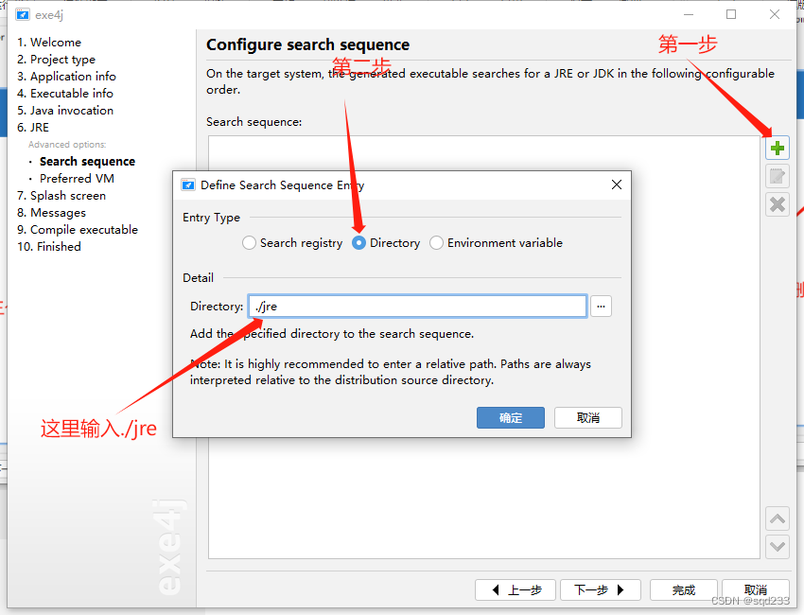Open step 5. Java invocation
Viewport: 804px width, 615px height.
pyautogui.click(x=65, y=111)
